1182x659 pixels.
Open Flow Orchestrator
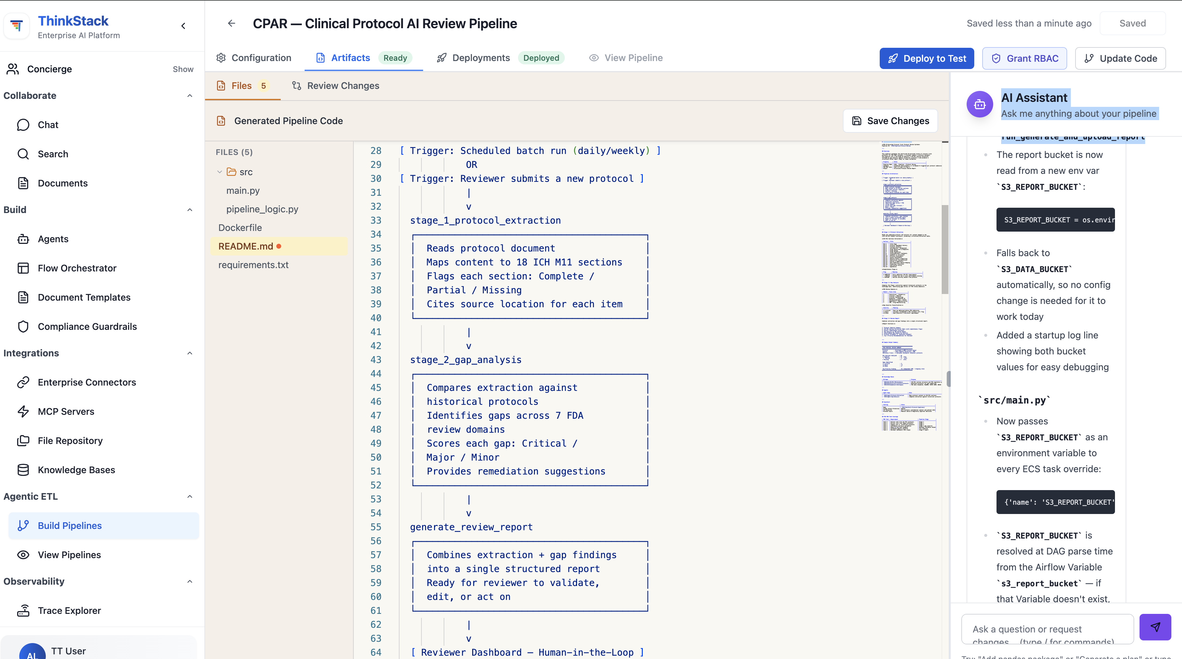77,268
